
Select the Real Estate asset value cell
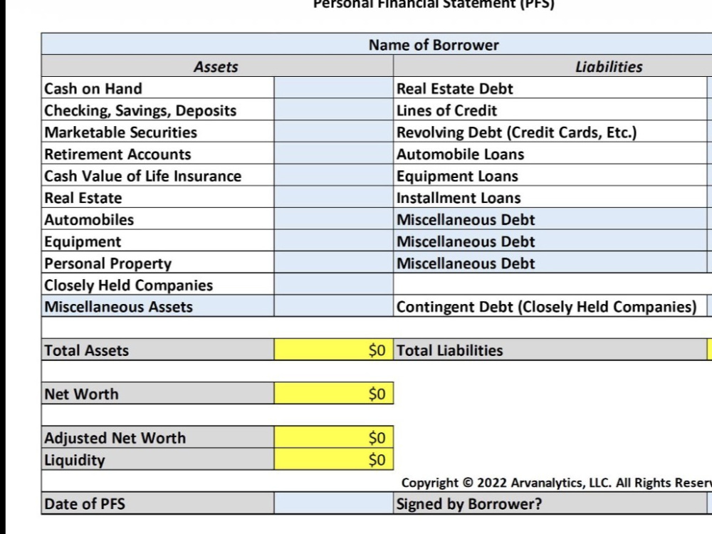pos(334,197)
